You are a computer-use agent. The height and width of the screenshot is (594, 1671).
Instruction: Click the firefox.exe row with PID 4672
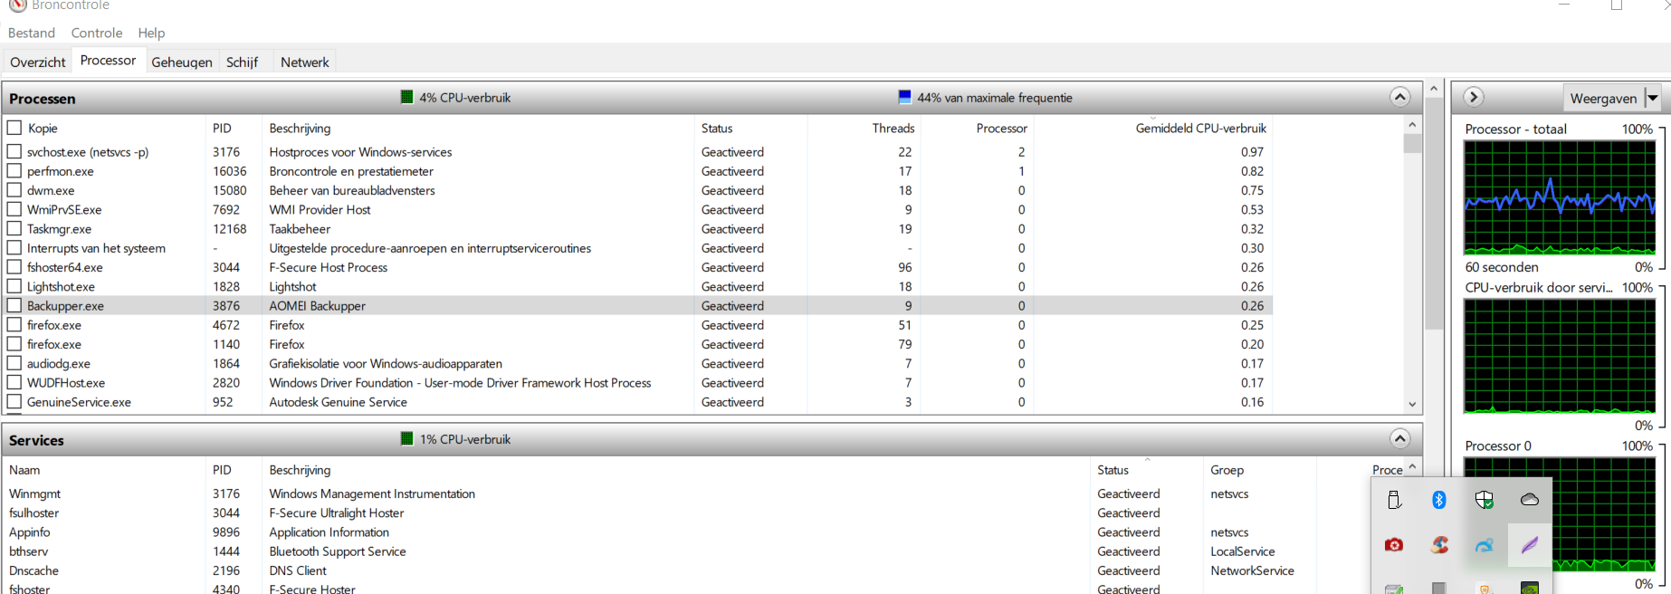[638, 325]
